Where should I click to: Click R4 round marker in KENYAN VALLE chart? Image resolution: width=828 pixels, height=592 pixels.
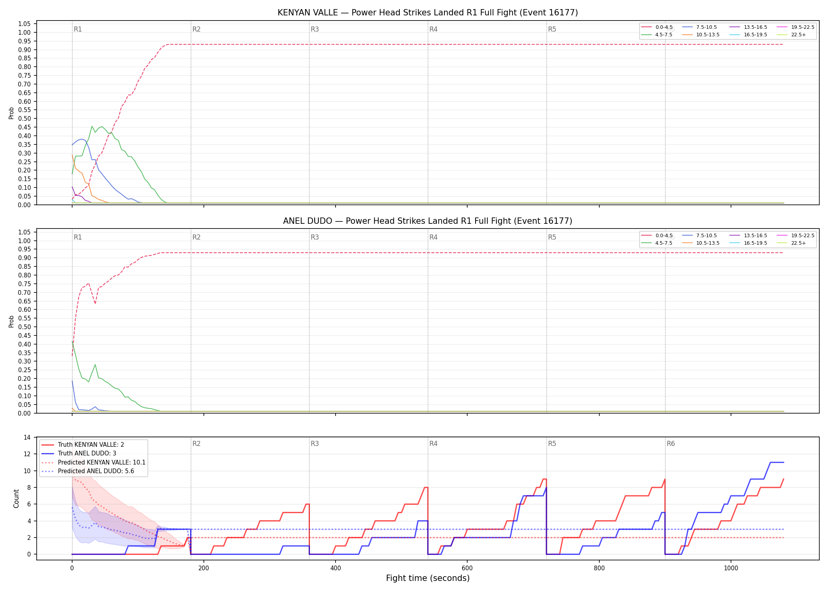coord(433,29)
